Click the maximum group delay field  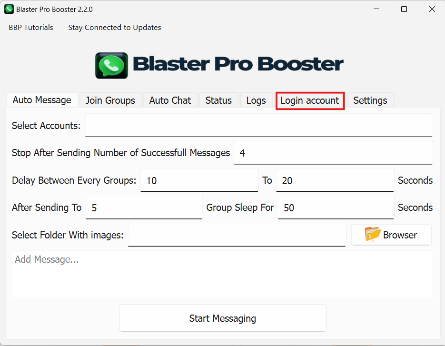pyautogui.click(x=335, y=180)
